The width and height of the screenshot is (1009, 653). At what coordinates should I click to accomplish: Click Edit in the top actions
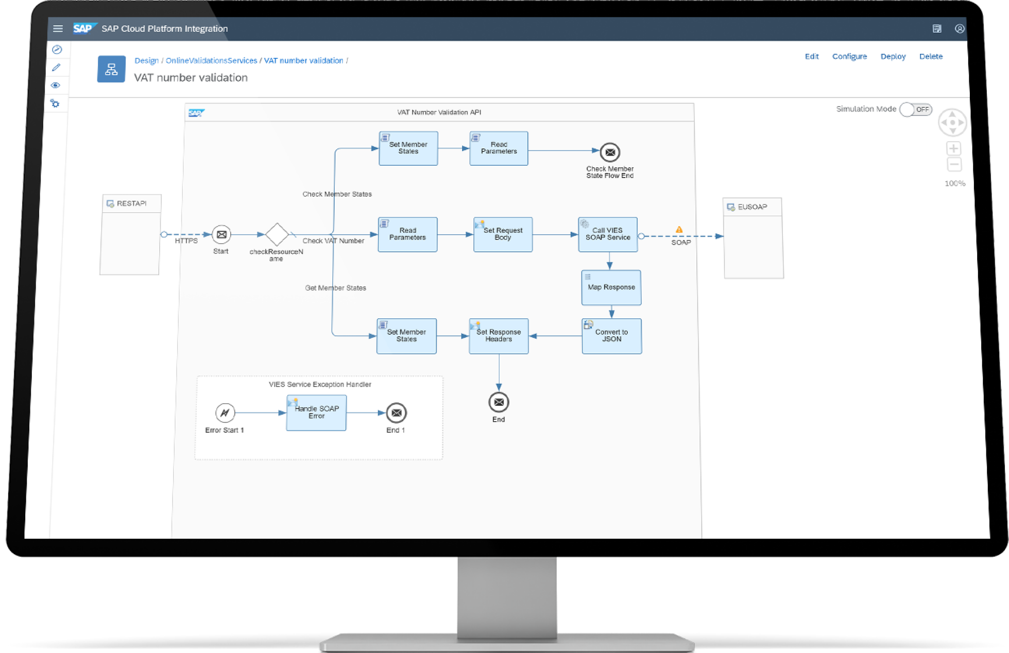click(811, 56)
